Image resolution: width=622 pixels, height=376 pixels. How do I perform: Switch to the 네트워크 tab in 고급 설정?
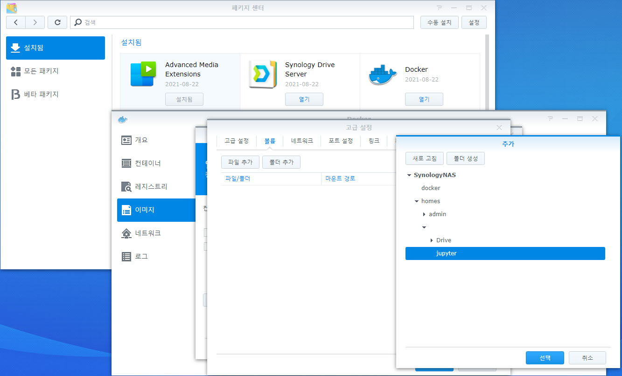pyautogui.click(x=302, y=141)
